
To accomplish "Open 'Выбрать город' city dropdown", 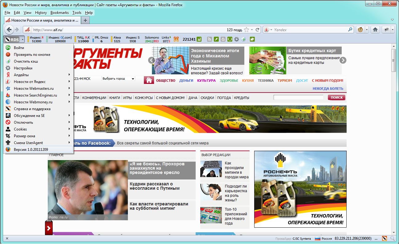I will (x=118, y=79).
